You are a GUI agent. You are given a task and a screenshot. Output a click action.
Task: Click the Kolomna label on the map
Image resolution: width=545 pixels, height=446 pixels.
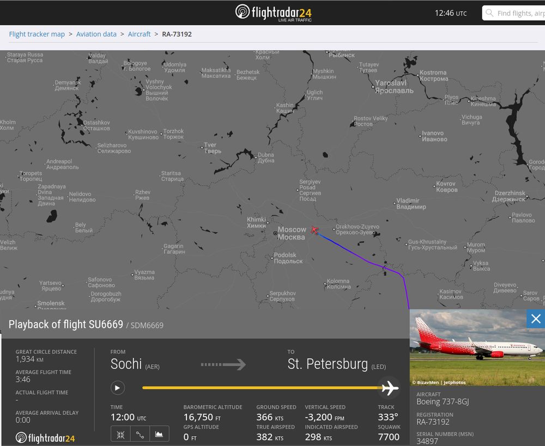[338, 283]
